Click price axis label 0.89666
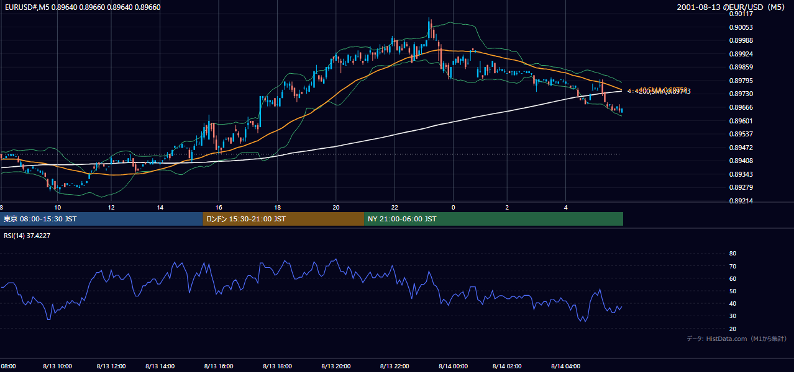The height and width of the screenshot is (372, 794). tap(741, 107)
